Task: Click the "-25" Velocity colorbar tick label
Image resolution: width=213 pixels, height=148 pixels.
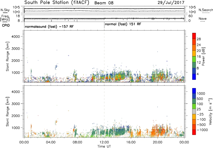Action: [200, 114]
